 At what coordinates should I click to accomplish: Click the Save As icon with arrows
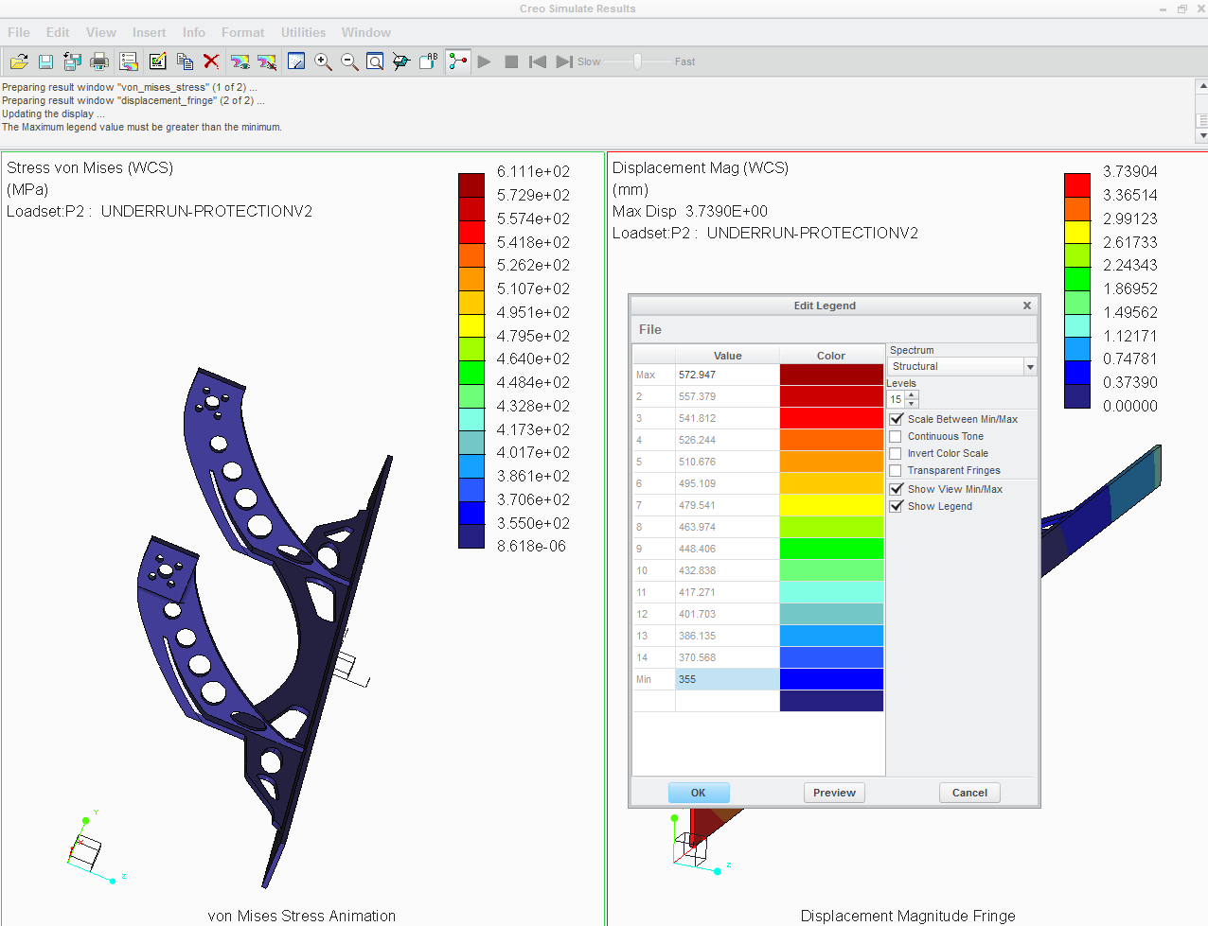click(72, 61)
